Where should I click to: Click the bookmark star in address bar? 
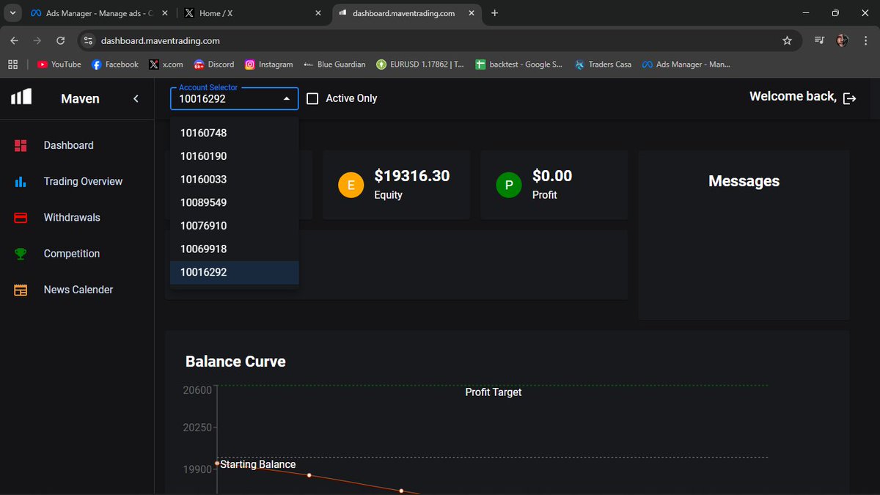click(787, 42)
